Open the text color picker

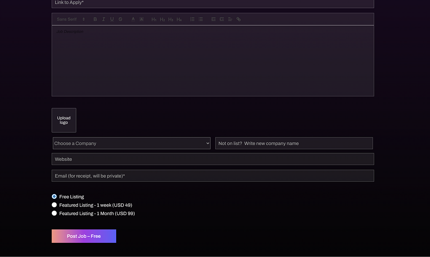click(x=133, y=19)
